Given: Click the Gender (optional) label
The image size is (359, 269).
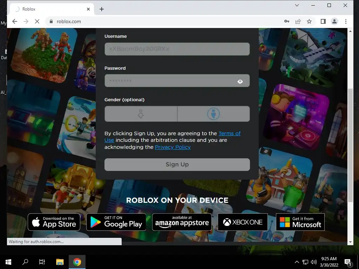Looking at the screenshot, I should 124,100.
